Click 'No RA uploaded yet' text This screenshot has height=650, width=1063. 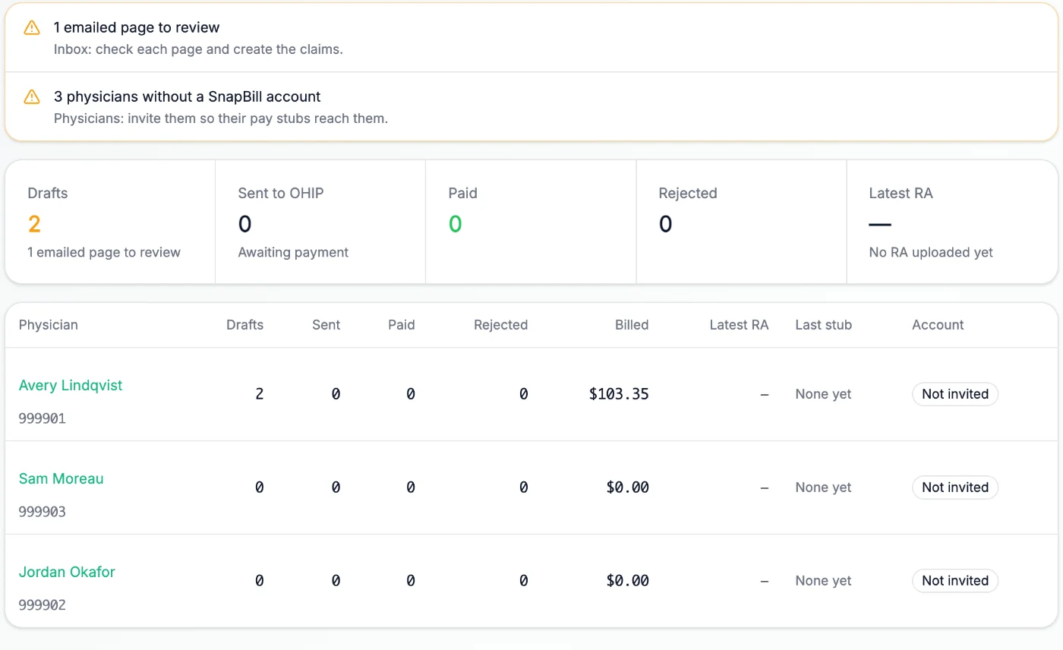click(x=931, y=252)
